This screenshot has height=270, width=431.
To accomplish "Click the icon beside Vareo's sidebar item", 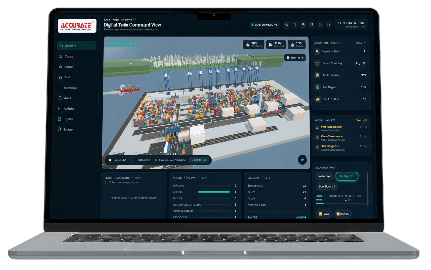I will [x=61, y=67].
